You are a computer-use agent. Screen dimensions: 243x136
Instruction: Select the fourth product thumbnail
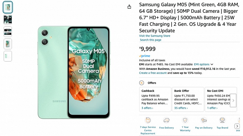coord(8,44)
